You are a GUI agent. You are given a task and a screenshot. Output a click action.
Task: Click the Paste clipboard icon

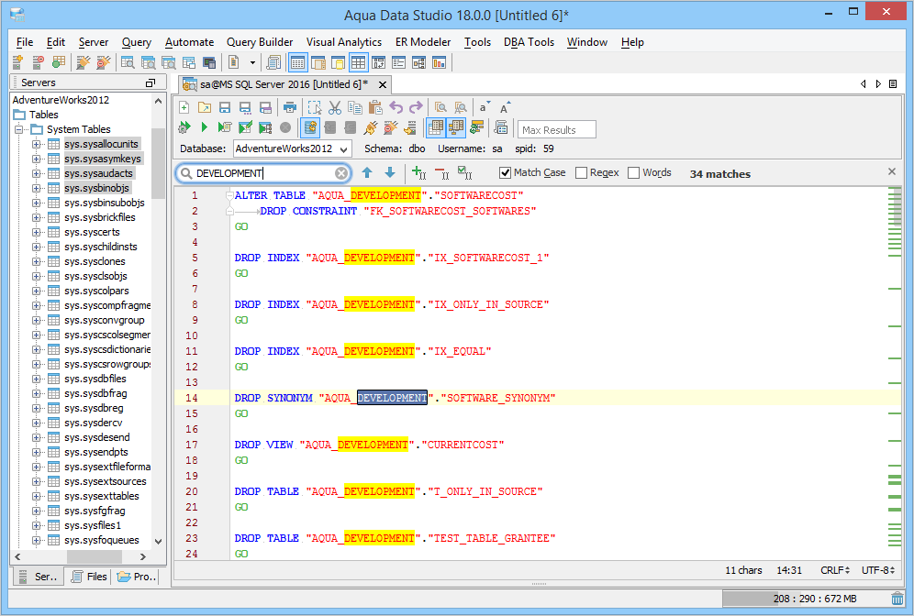[x=375, y=107]
